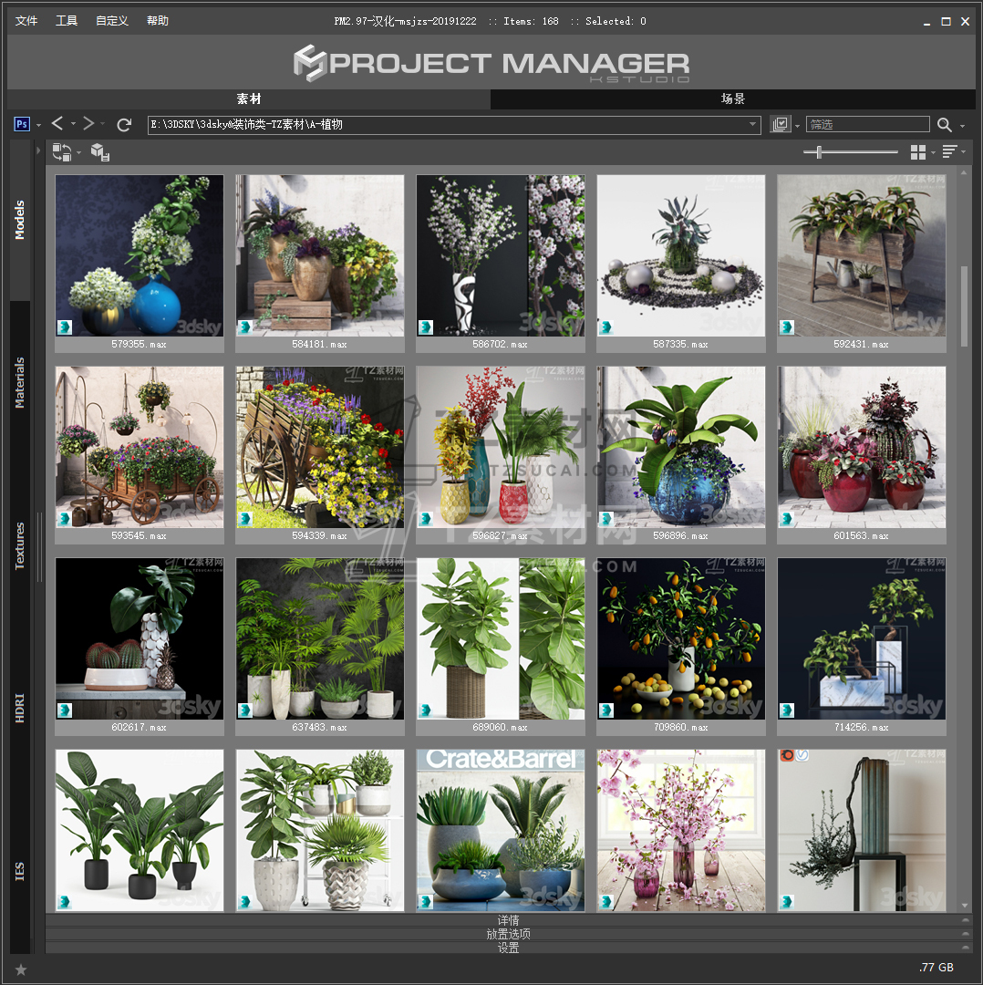This screenshot has width=983, height=985.
Task: Select the 596896.max model thumbnail
Action: pos(680,447)
